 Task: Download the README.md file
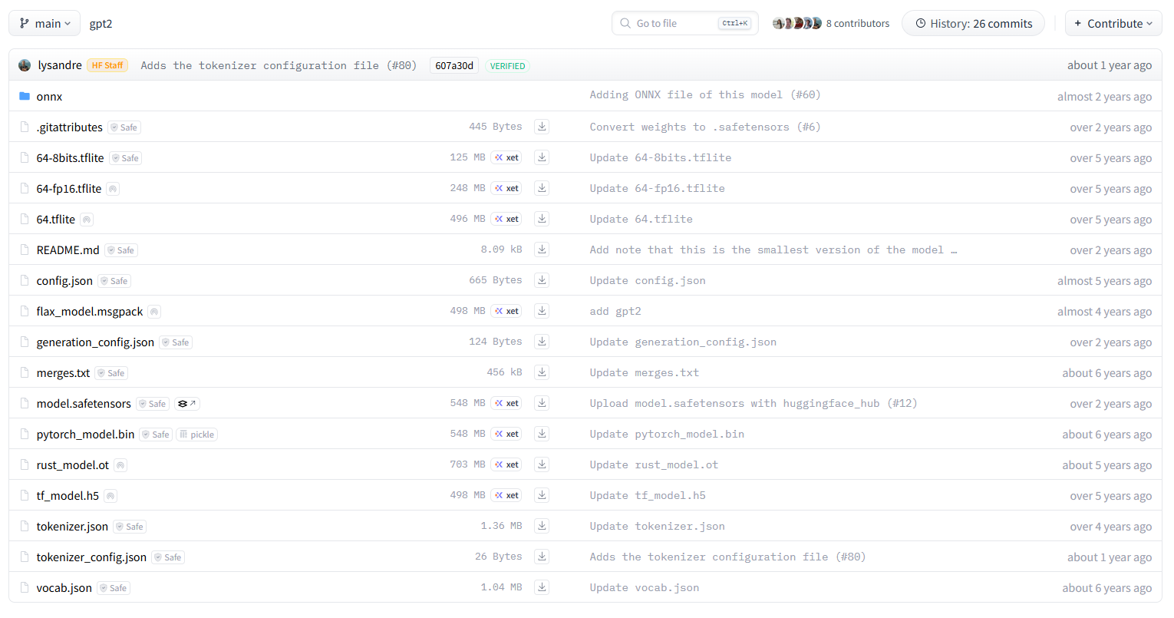[542, 250]
